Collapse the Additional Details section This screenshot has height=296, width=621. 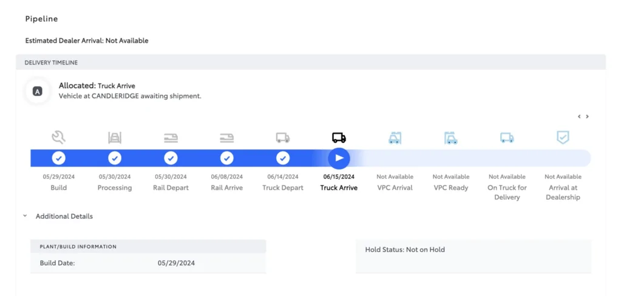tap(25, 216)
